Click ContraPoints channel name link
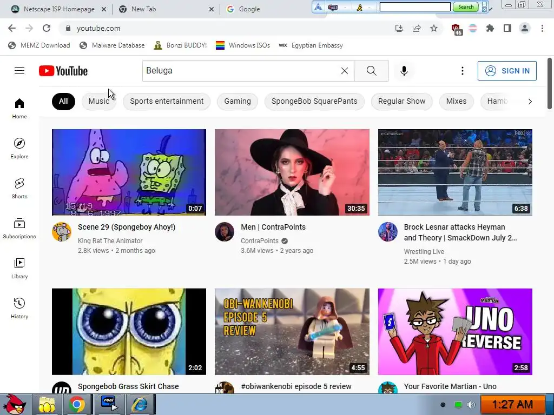 [x=259, y=240]
